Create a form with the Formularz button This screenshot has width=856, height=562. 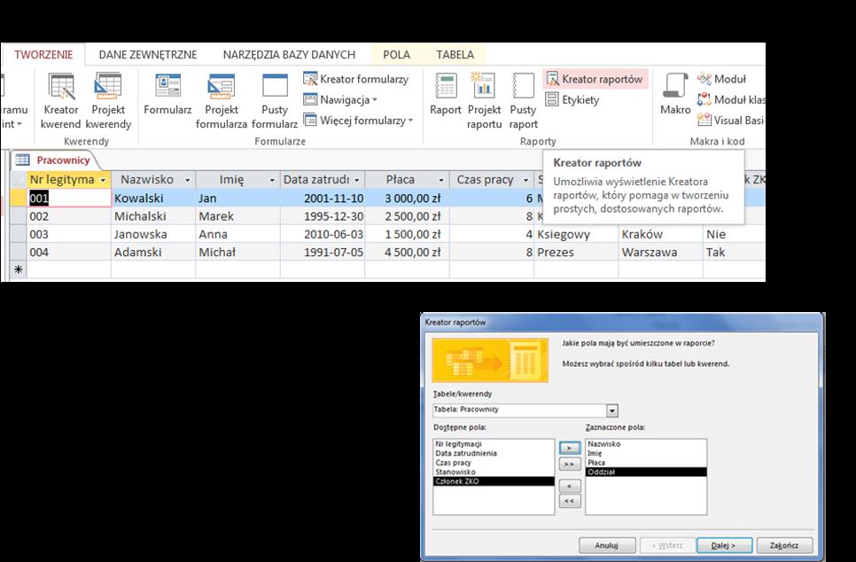[167, 95]
